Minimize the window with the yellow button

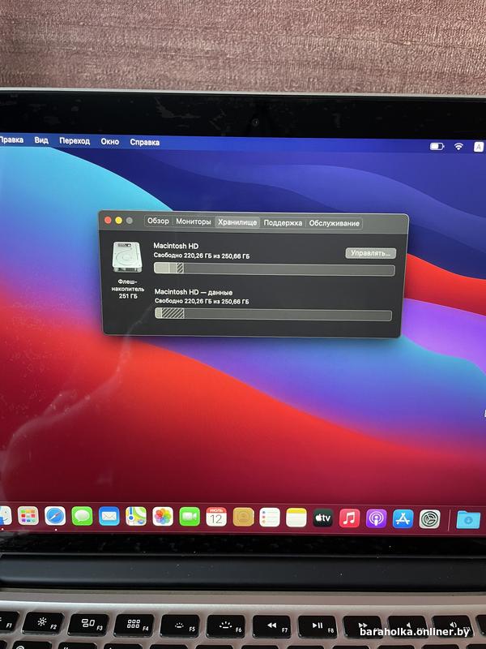tap(118, 221)
